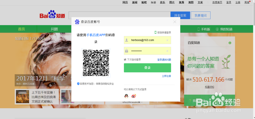Image resolution: width=255 pixels, height=119 pixels.
Task: Click the Baidu 知道 logo
Action: [52, 14]
